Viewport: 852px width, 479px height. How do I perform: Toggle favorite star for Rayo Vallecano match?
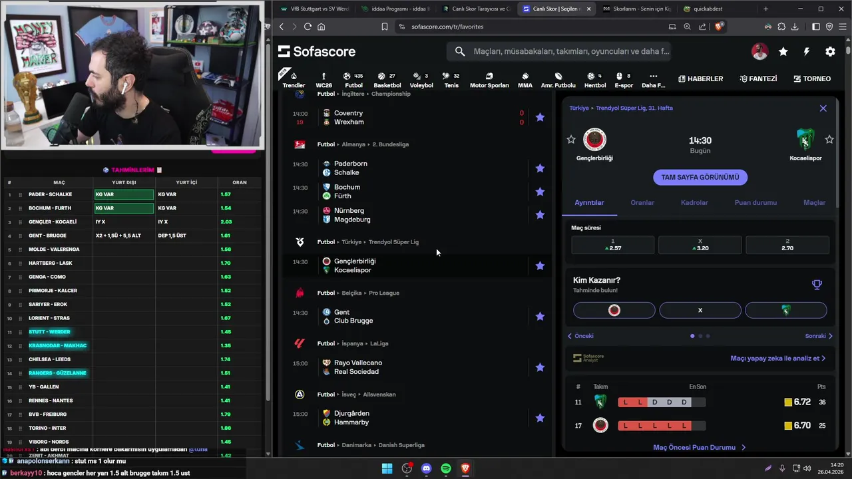(540, 367)
